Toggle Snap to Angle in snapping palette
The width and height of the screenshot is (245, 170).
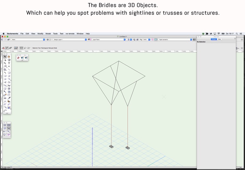tap(5, 128)
